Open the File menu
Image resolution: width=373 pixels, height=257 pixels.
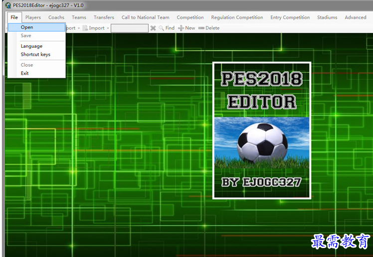(14, 17)
